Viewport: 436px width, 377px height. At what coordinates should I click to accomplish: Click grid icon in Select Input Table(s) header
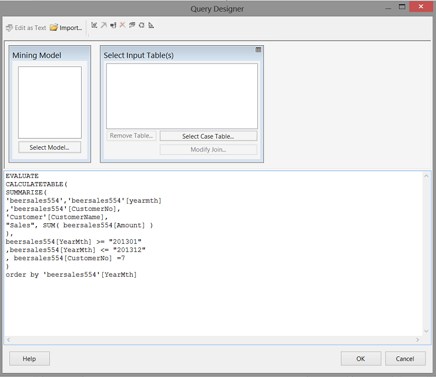[x=258, y=51]
